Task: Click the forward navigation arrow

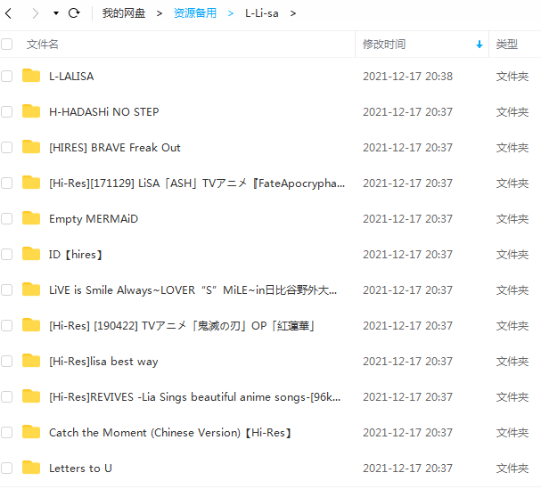Action: 35,13
